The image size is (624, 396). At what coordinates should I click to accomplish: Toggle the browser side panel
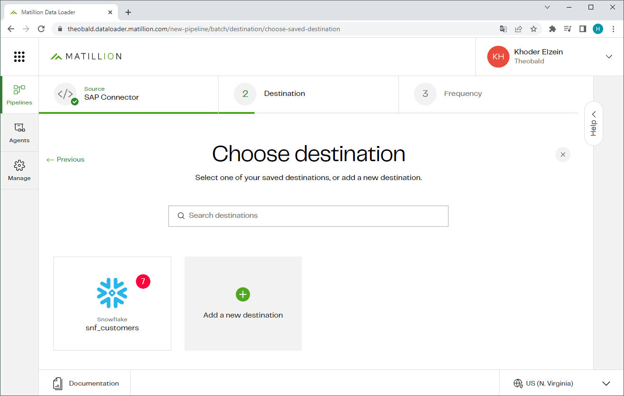point(583,29)
